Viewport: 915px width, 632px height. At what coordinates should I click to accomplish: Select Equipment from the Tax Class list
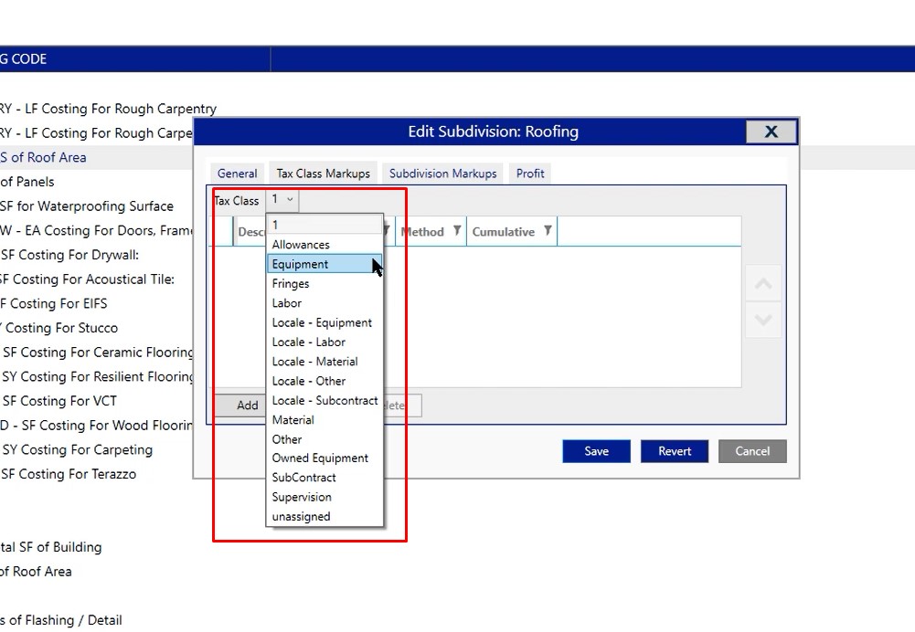[300, 264]
